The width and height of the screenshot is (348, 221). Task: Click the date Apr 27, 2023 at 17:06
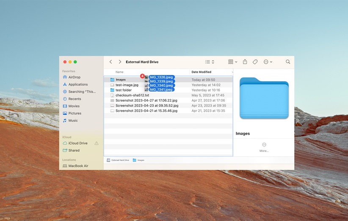point(208,100)
